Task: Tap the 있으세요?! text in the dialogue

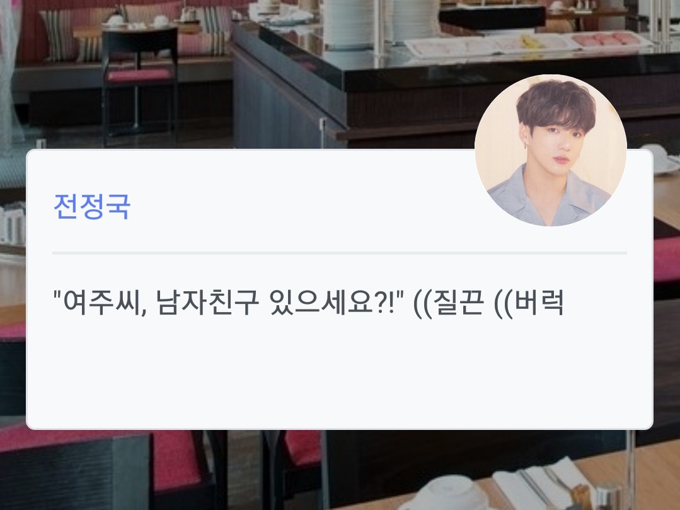Action: [331, 302]
